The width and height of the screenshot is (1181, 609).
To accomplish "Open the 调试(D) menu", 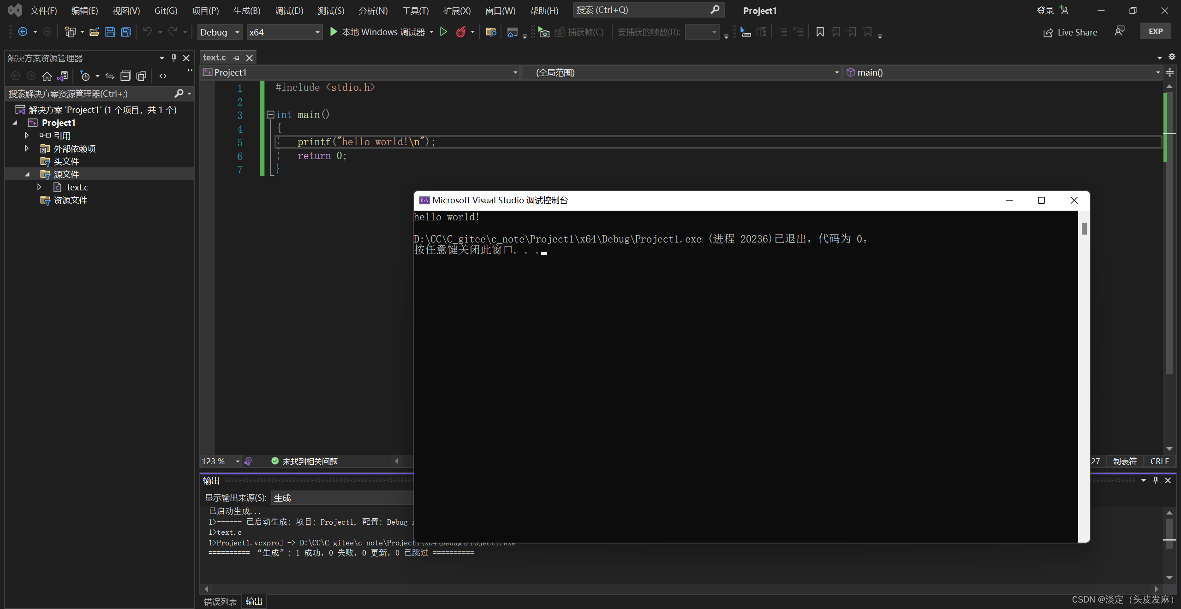I will coord(289,11).
